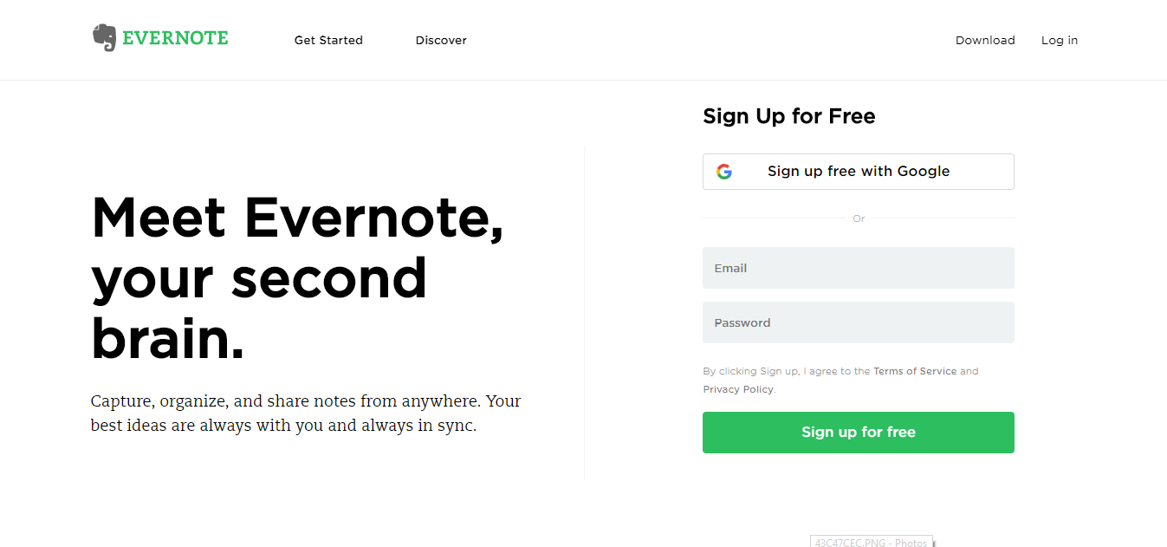Open the Log in page
Image resolution: width=1167 pixels, height=547 pixels.
coord(1060,40)
